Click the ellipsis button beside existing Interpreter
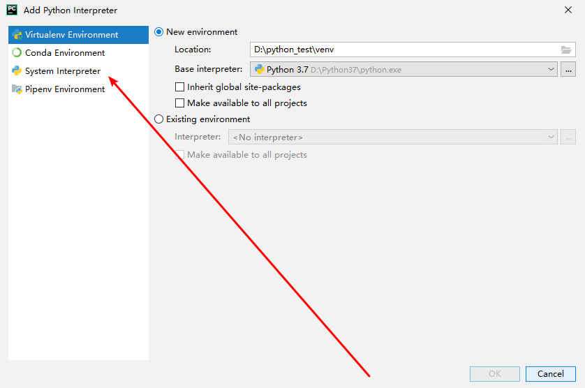This screenshot has width=585, height=388. 568,137
